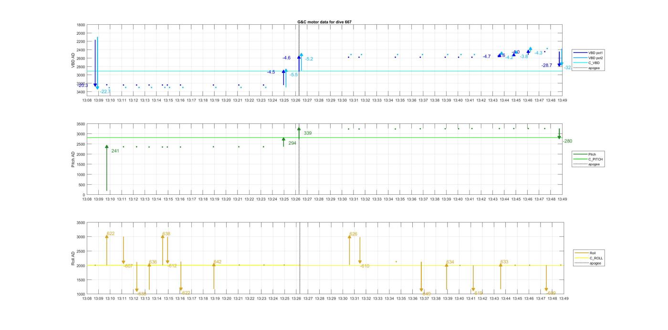
Task: Click the '-4.2' VBD data label
Action: pos(510,57)
